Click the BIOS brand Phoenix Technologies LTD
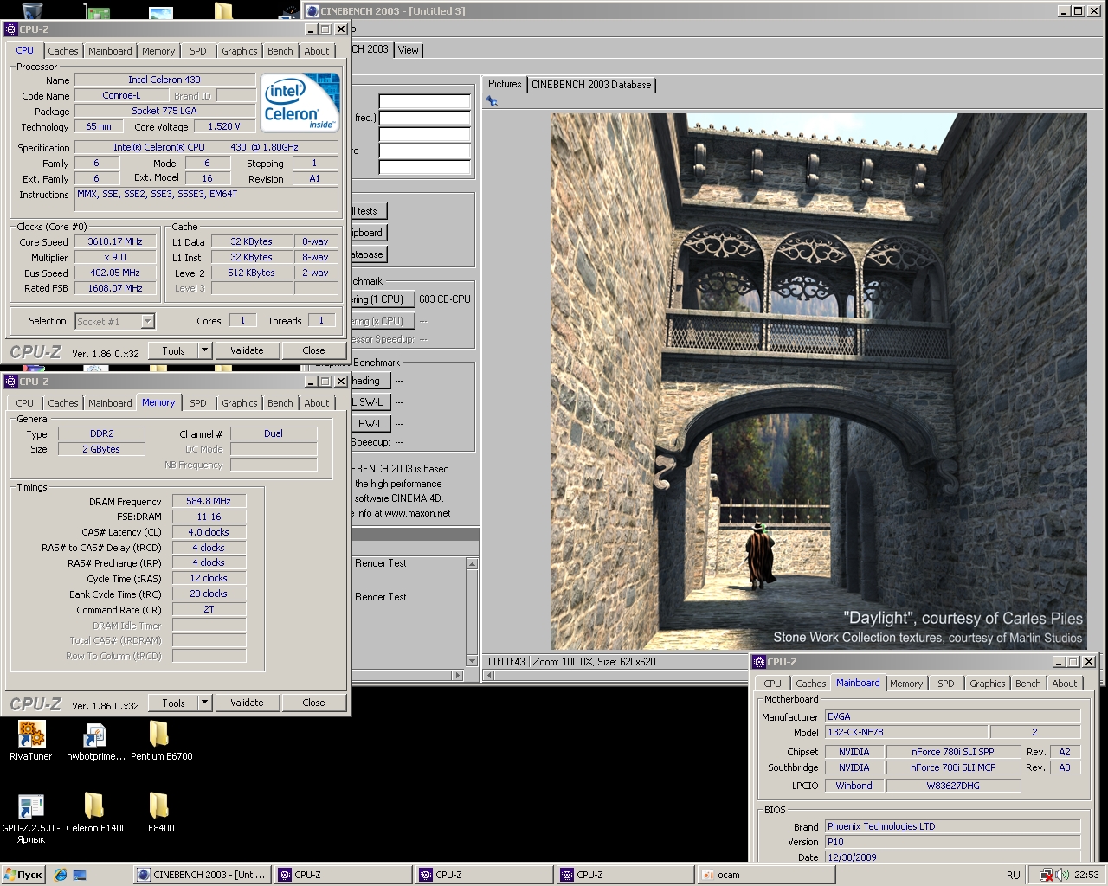The image size is (1108, 886). [952, 826]
